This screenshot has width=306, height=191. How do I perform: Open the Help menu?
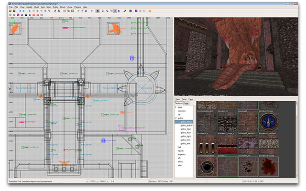pos(85,7)
